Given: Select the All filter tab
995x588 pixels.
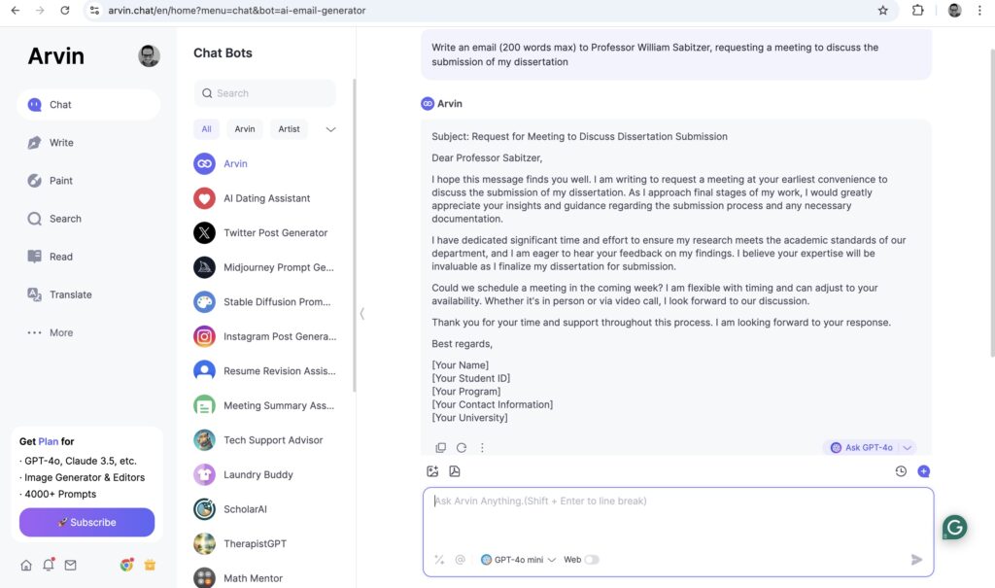Looking at the screenshot, I should click(206, 129).
